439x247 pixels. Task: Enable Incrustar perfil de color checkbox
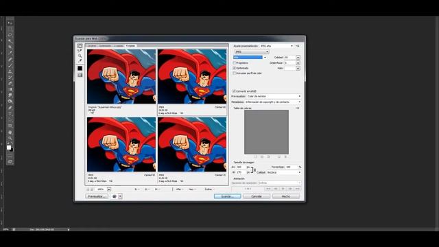[235, 73]
